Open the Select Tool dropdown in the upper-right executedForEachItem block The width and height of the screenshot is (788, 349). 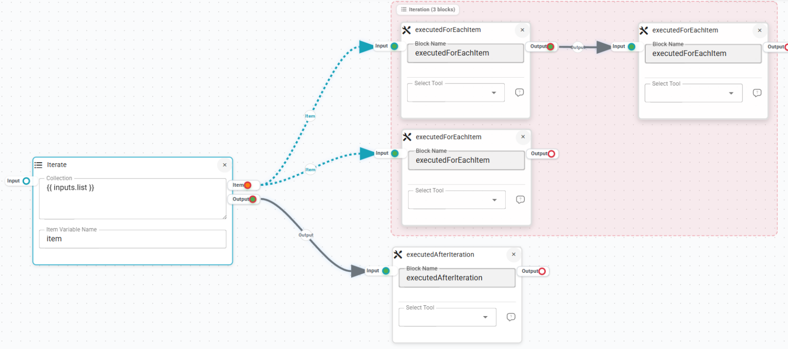tap(693, 93)
